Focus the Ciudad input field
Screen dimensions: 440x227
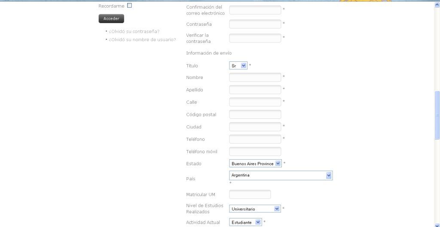255,127
